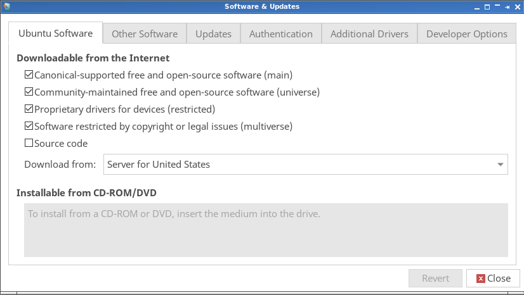Click the Revert button
The width and height of the screenshot is (524, 295).
point(435,279)
